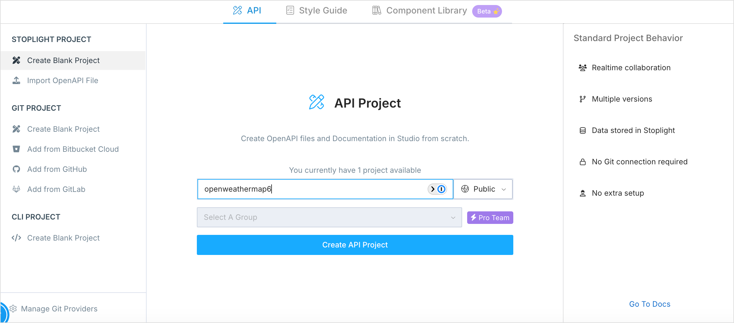
Task: Click the 'CLI PROJECT' section header
Action: coord(36,217)
